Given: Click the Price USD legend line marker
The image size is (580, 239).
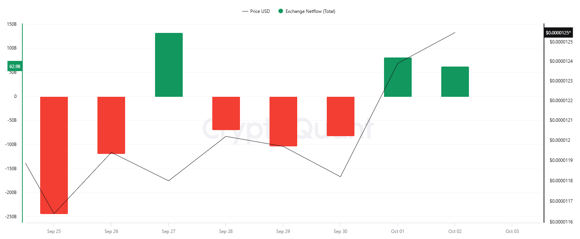Looking at the screenshot, I should (x=245, y=11).
